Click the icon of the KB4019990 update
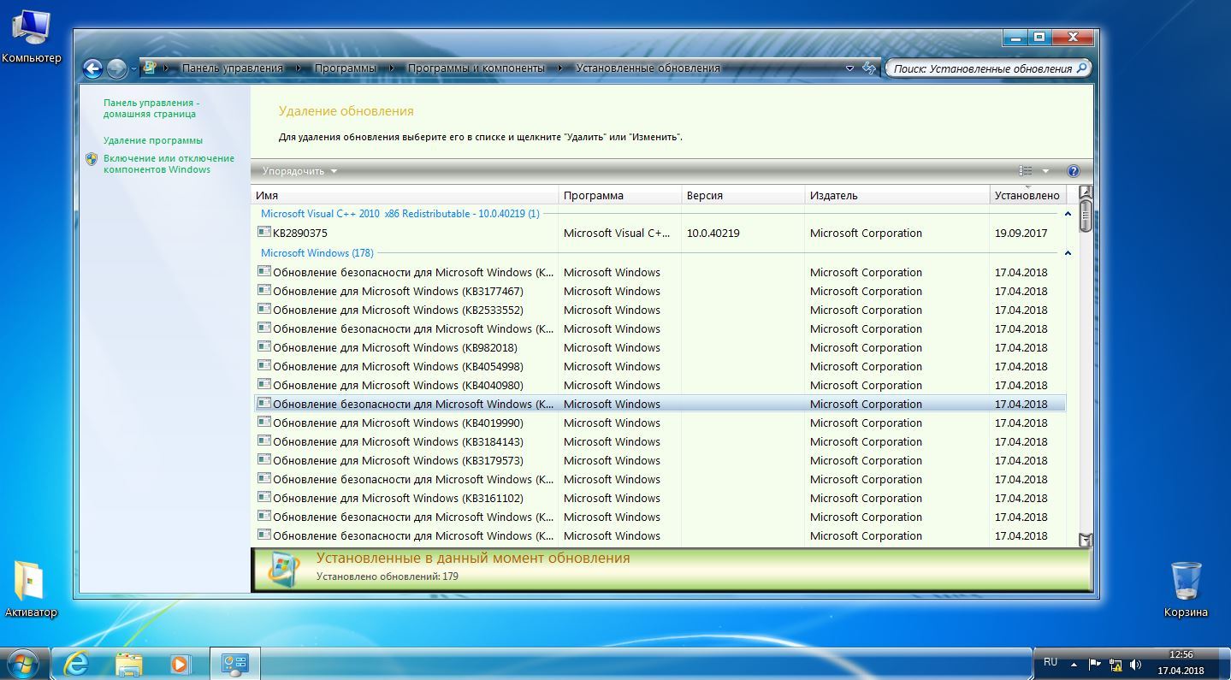1231x680 pixels. tap(264, 423)
